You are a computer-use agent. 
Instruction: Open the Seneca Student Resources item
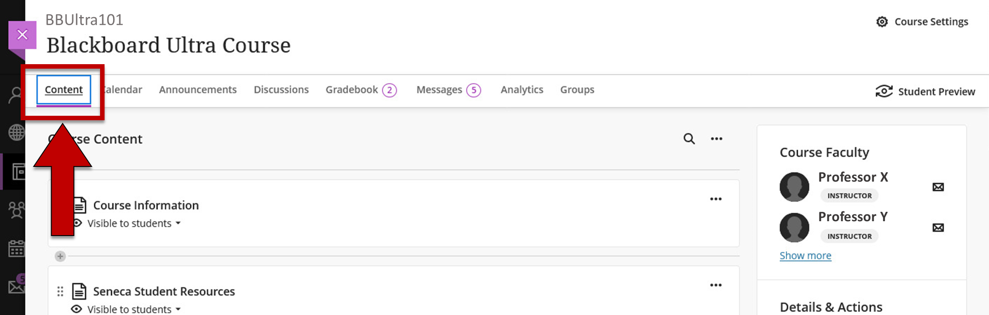164,291
